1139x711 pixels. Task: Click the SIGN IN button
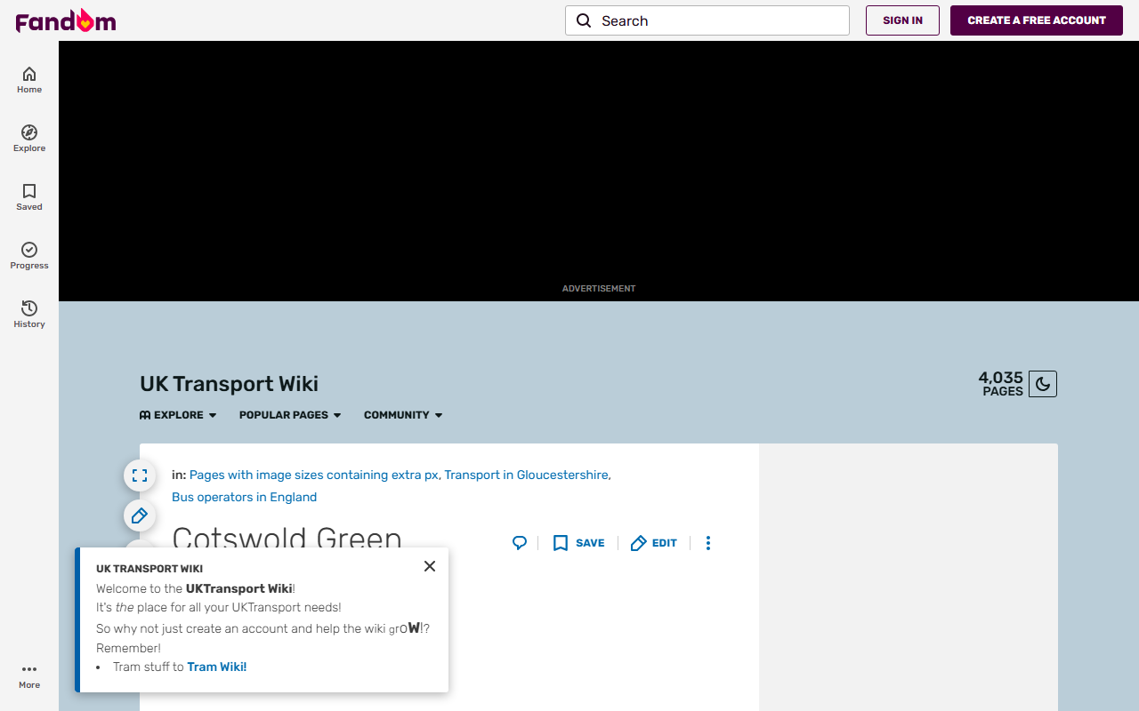pyautogui.click(x=902, y=20)
